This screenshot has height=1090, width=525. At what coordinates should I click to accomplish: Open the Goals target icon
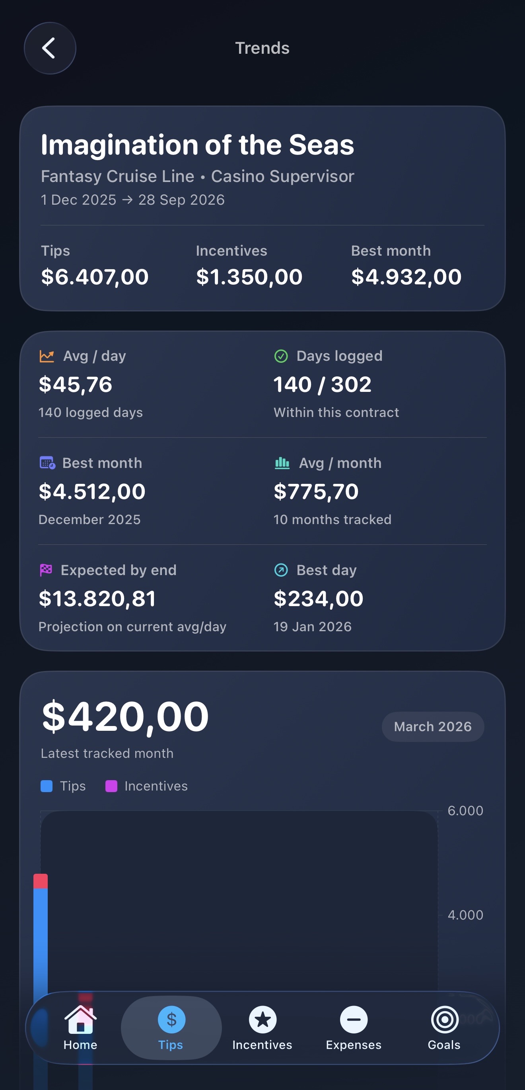coord(444,1020)
